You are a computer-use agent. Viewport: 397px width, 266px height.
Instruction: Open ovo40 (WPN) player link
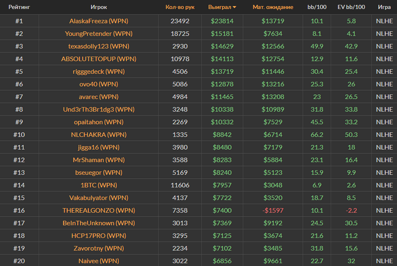pyautogui.click(x=99, y=84)
